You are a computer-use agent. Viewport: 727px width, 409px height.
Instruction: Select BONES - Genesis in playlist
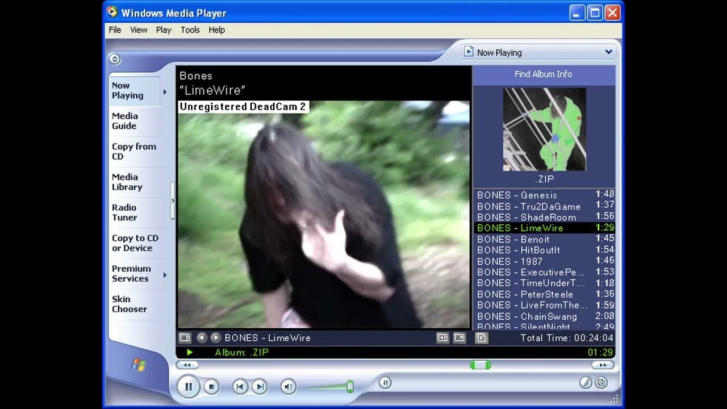(x=544, y=195)
